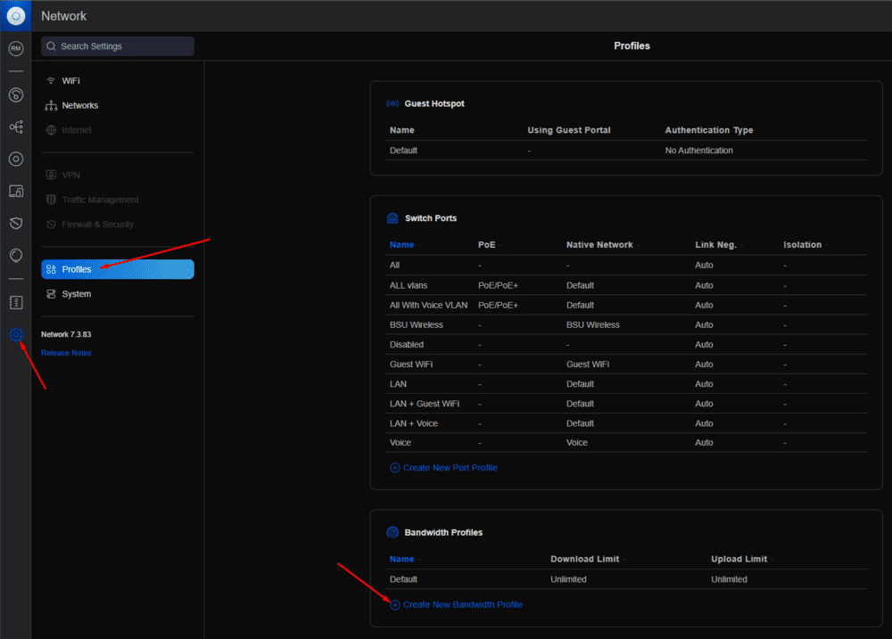Image resolution: width=892 pixels, height=639 pixels.
Task: Click the Traffic Management icon
Action: tap(51, 200)
